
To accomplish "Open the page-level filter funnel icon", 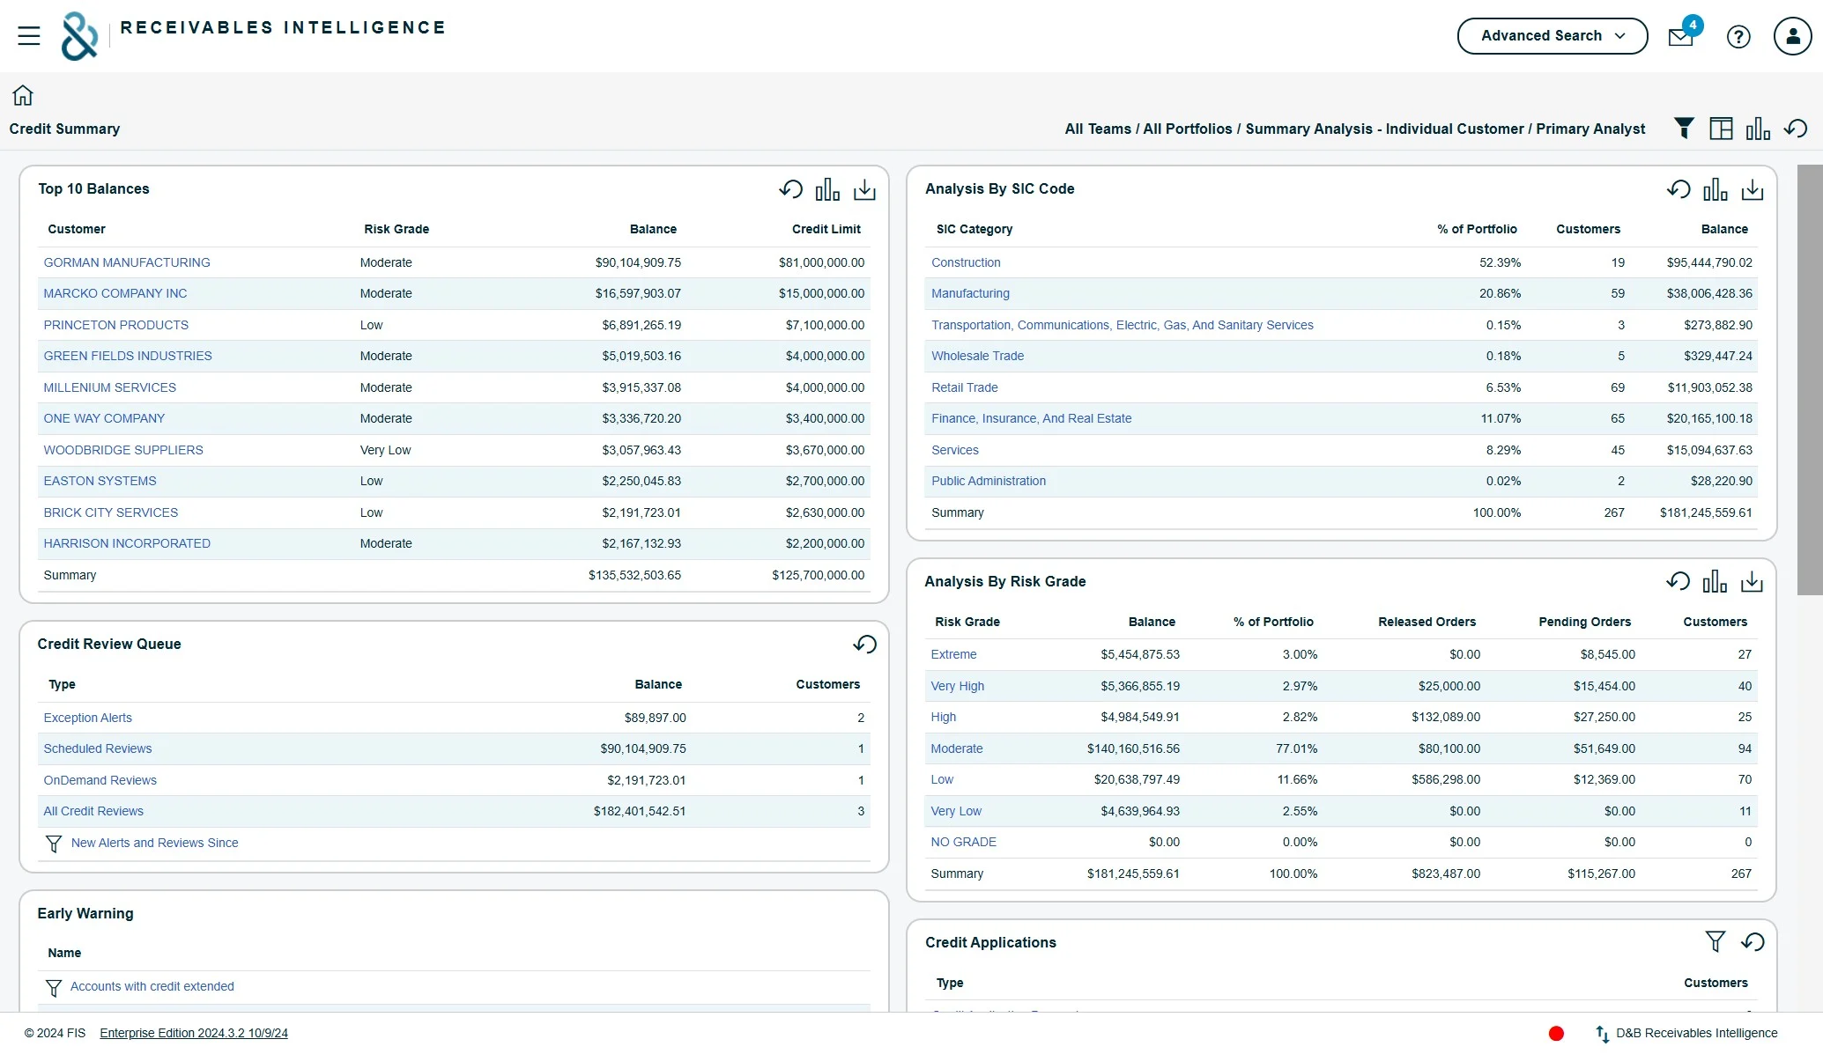I will (x=1684, y=129).
